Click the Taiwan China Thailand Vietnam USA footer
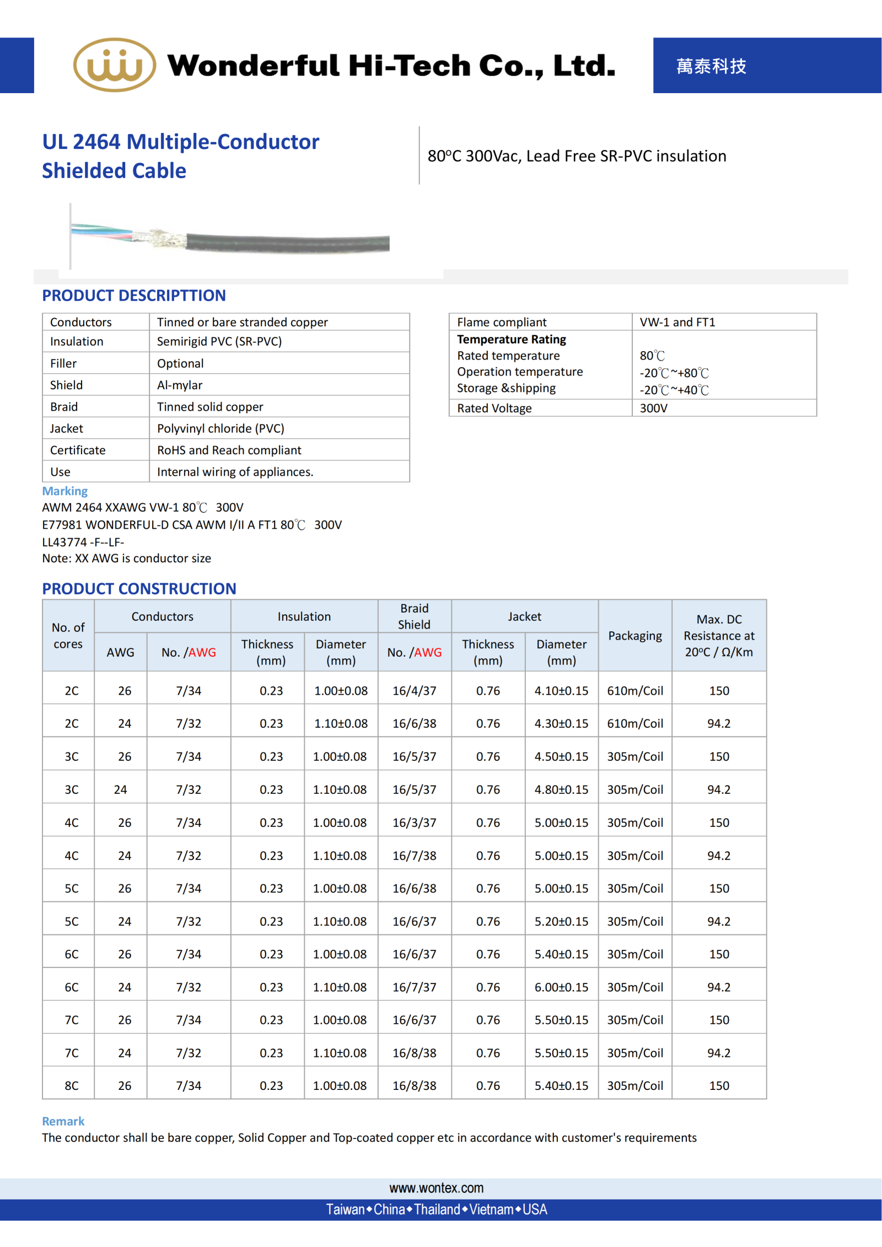 [437, 1210]
